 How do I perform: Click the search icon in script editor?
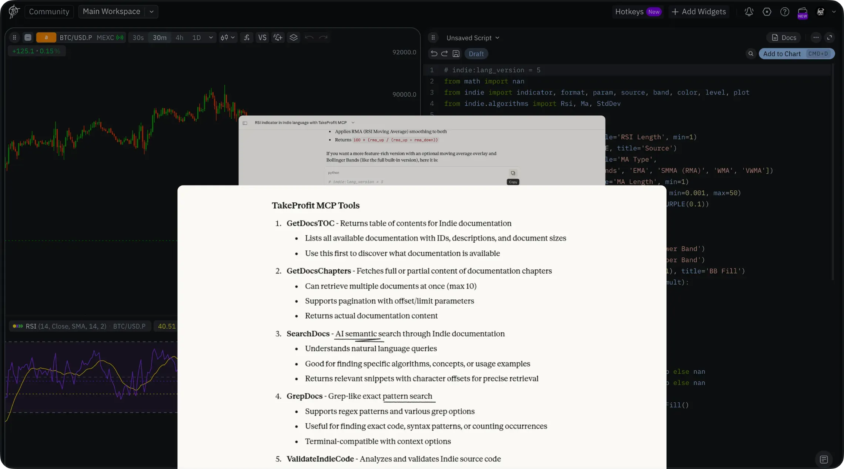(x=751, y=54)
